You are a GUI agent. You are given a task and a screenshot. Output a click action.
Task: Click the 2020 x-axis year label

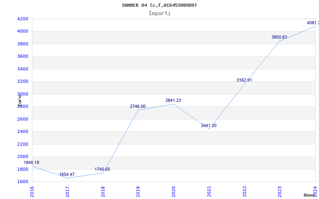(173, 191)
